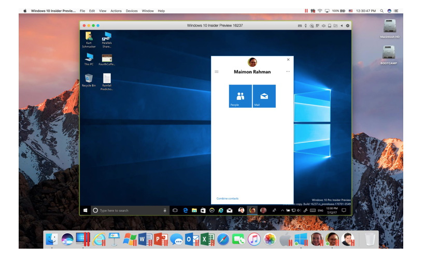Open the hamburger menu in the contact panel
The height and width of the screenshot is (258, 425).
click(x=217, y=72)
